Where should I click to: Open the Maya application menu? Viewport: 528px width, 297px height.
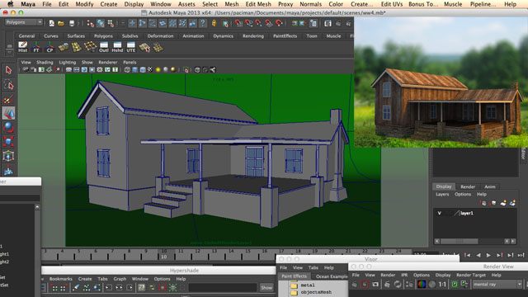point(28,4)
